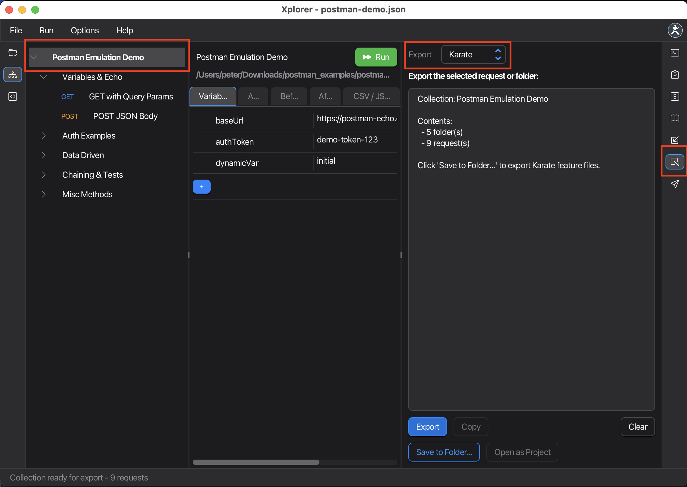Screen dimensions: 687x487
Task: Collapse the Variables & Echo folder
Action: (44, 77)
